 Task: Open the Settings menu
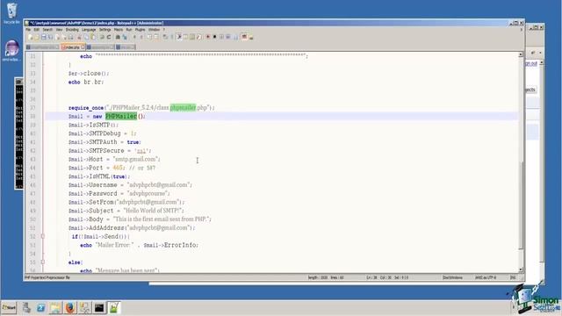(x=105, y=30)
